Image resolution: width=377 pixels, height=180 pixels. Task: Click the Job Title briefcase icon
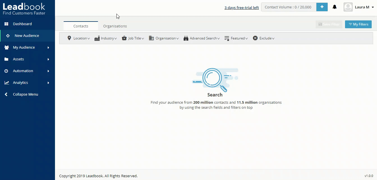coord(124,38)
